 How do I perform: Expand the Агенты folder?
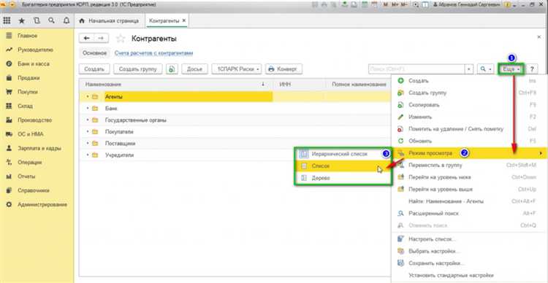coord(88,97)
